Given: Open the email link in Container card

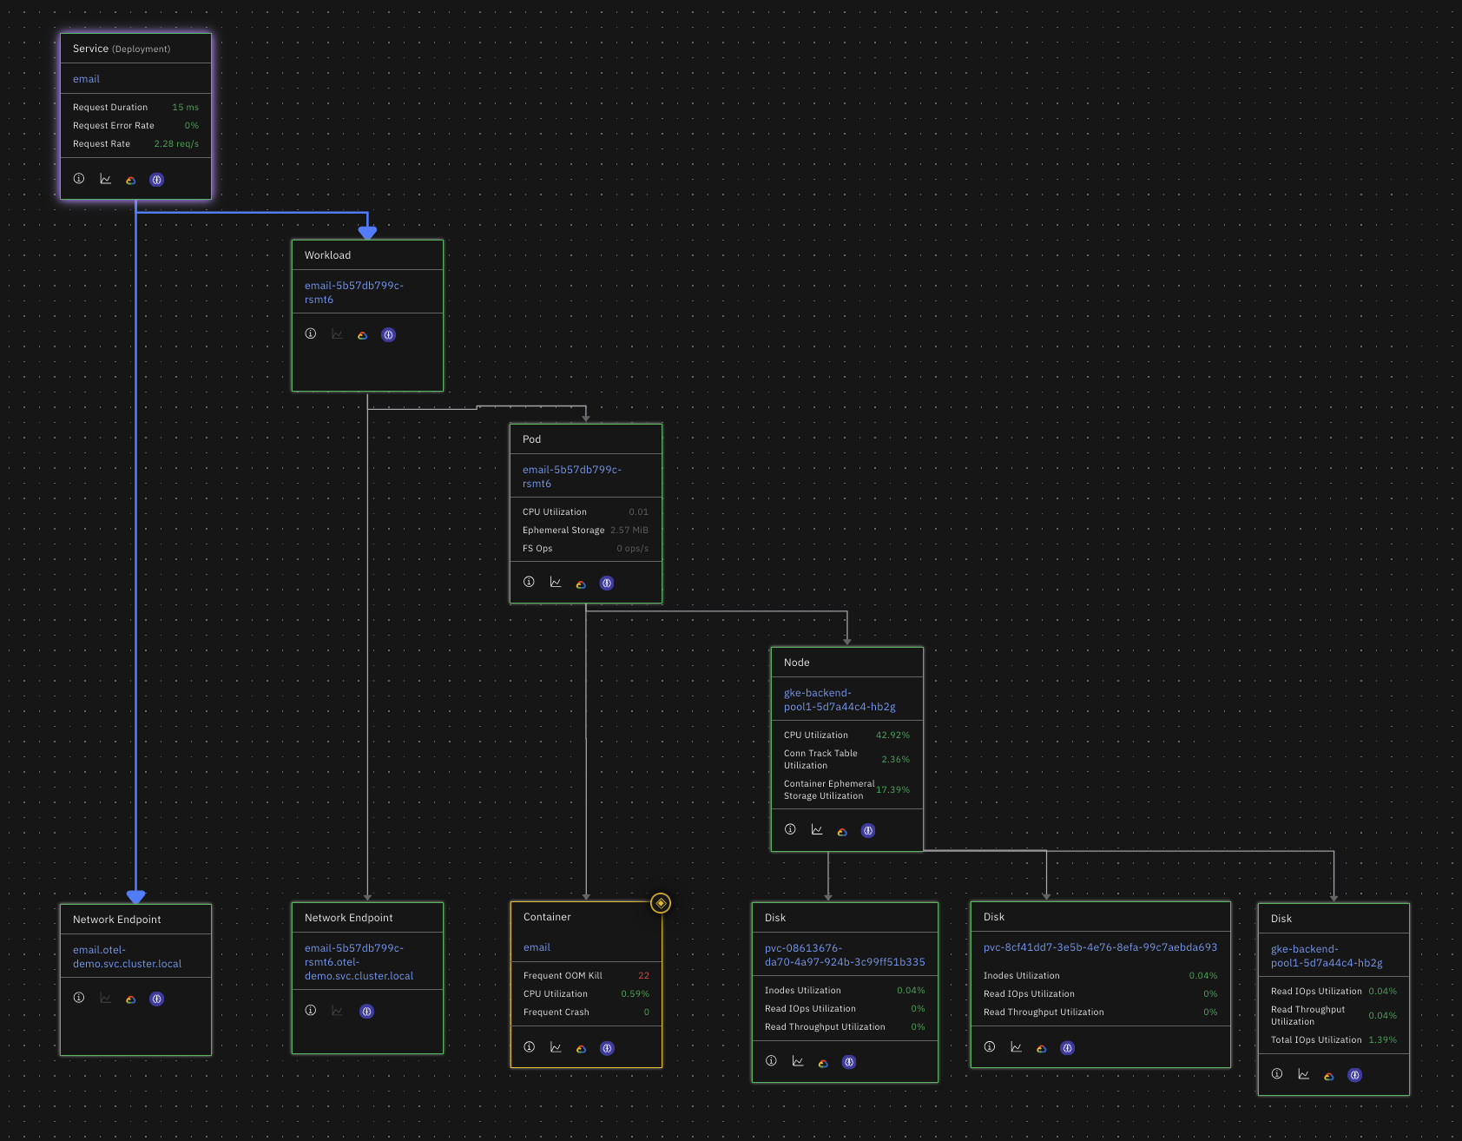Looking at the screenshot, I should pyautogui.click(x=537, y=947).
